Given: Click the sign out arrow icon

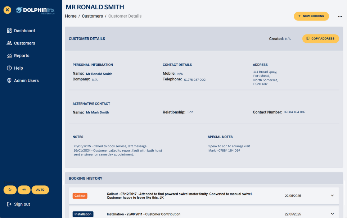Looking at the screenshot, I should pos(9,204).
